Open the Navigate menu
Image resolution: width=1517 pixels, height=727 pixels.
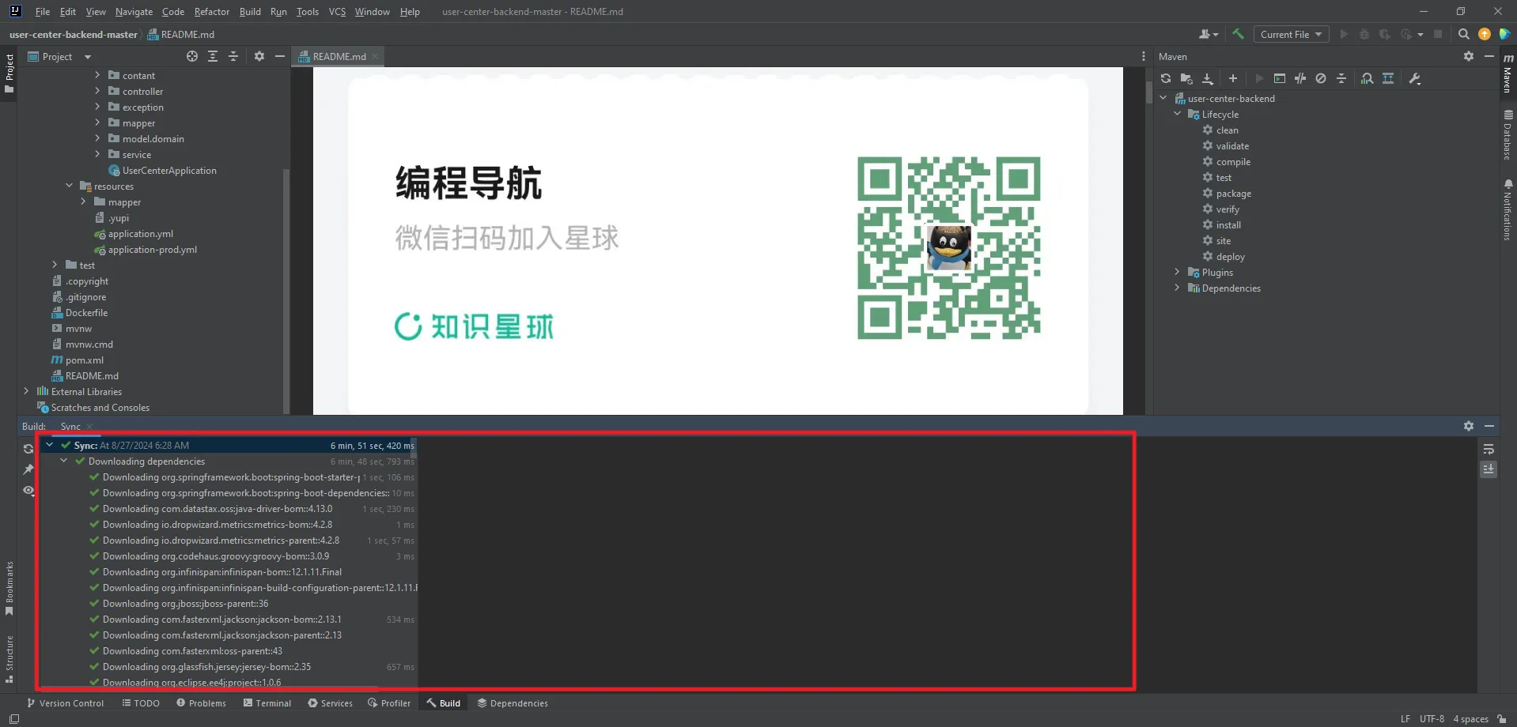[x=134, y=11]
